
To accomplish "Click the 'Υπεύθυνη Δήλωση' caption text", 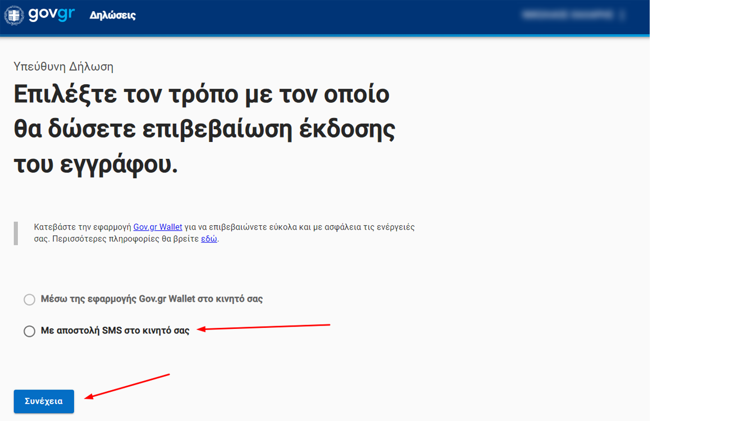I will (x=63, y=67).
